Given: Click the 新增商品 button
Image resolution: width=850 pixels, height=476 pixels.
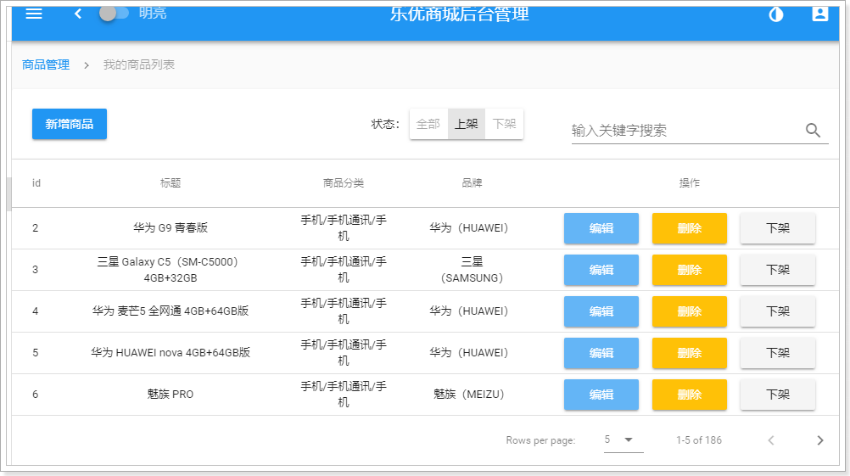Looking at the screenshot, I should [x=70, y=124].
